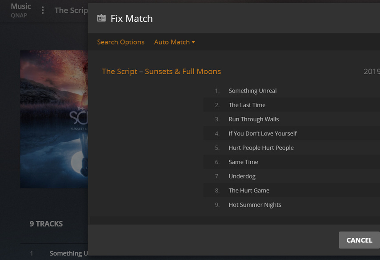Click Hurt People Hurt People track
Screen dimensions: 380x260
point(261,148)
